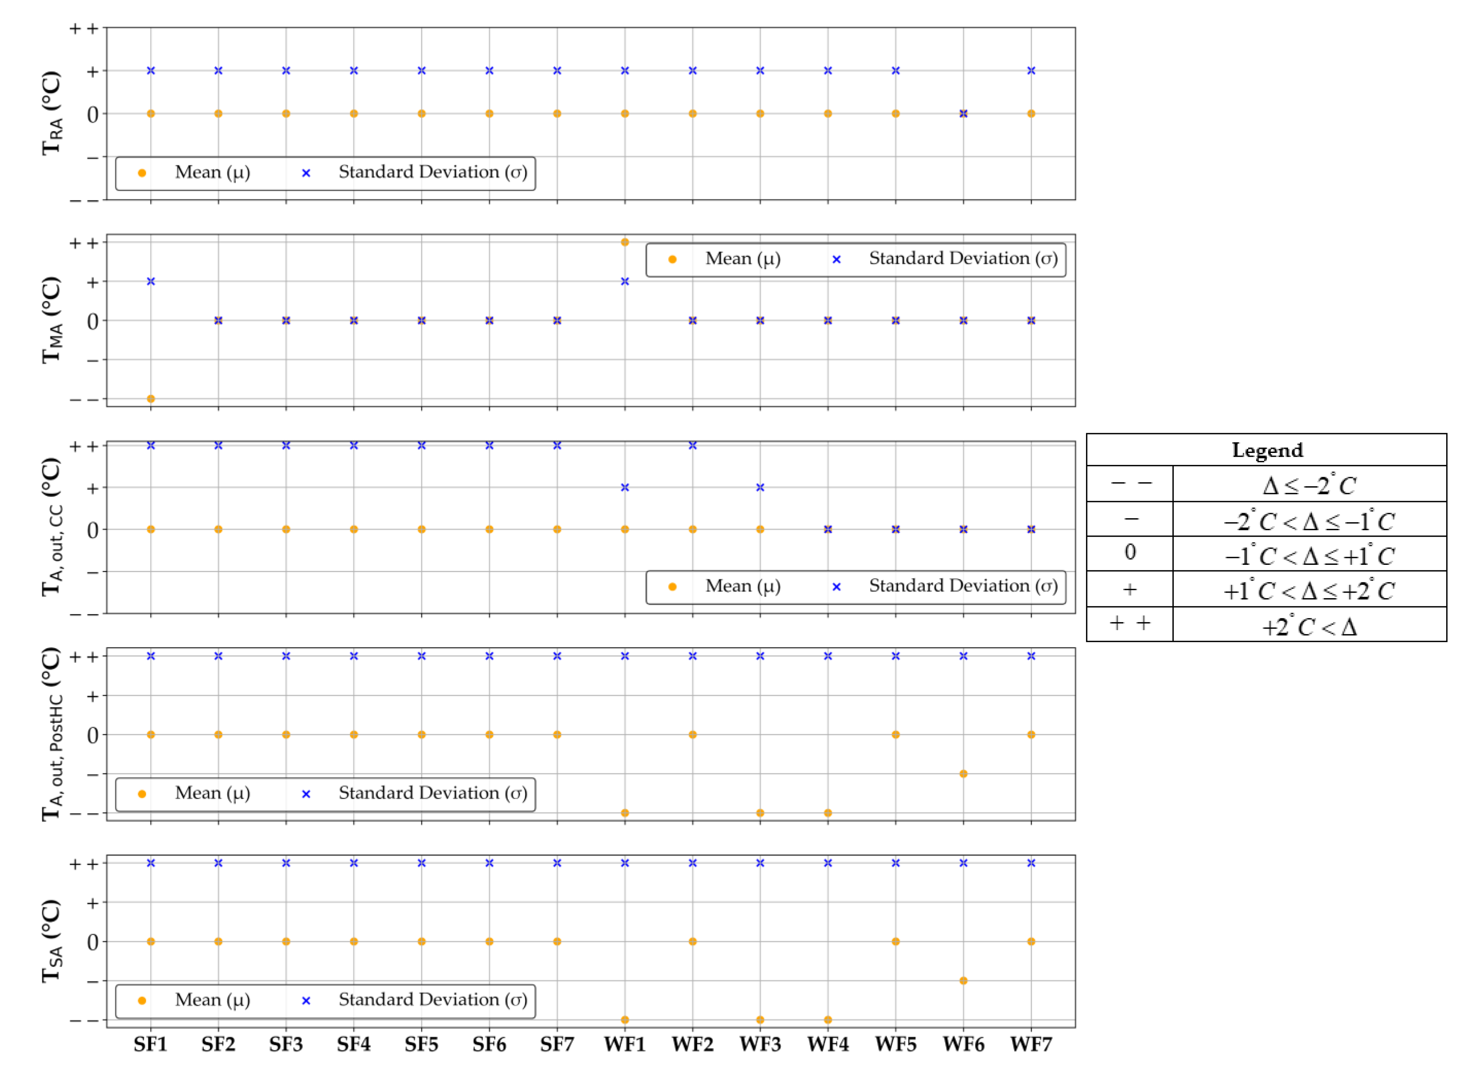Select the SF1 standard deviation cross in T_MA plot
The image size is (1465, 1071).
(151, 281)
